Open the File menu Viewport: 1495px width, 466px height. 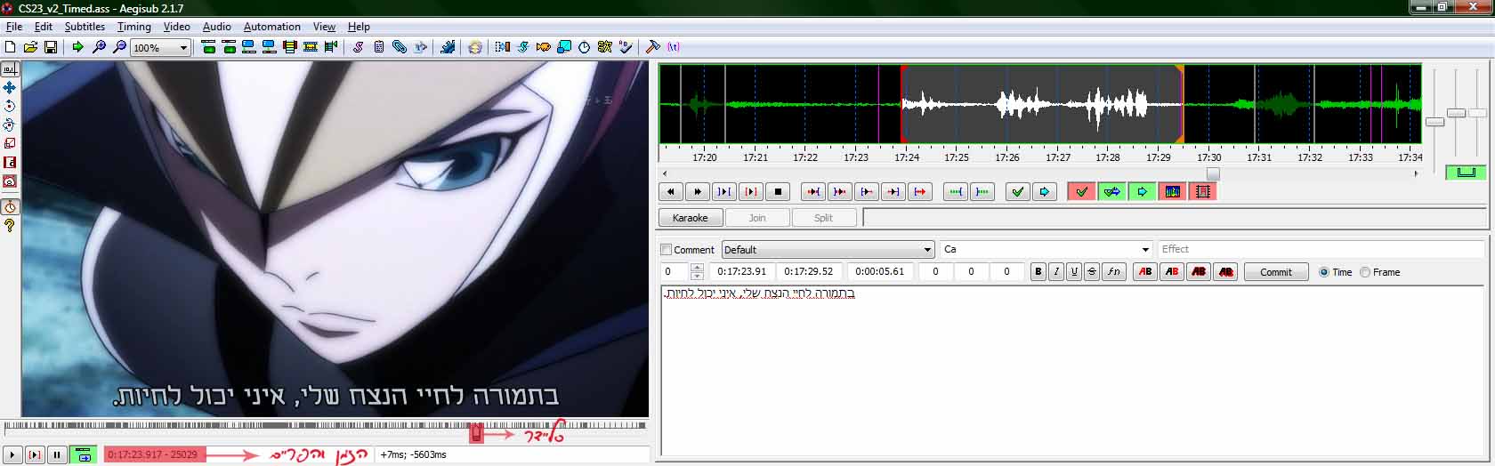14,27
